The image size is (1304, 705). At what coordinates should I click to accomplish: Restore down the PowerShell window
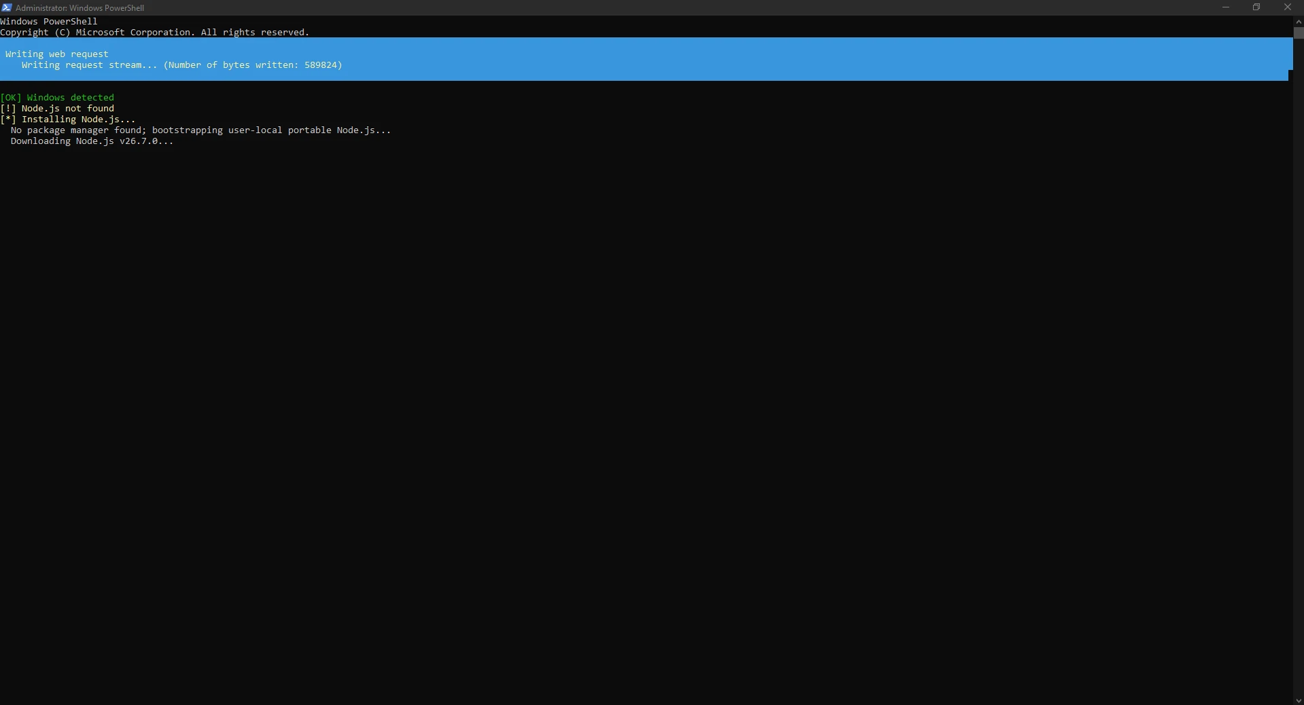1256,7
